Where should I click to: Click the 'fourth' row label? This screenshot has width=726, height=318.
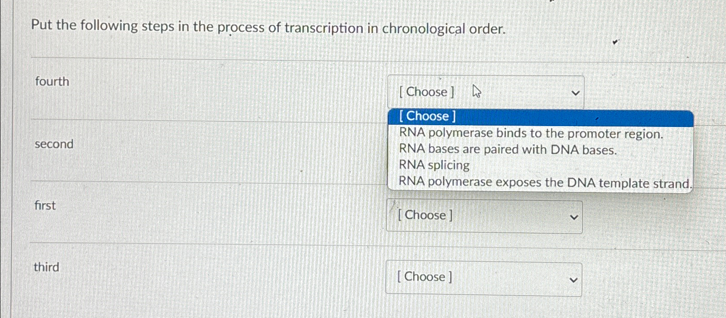point(52,82)
